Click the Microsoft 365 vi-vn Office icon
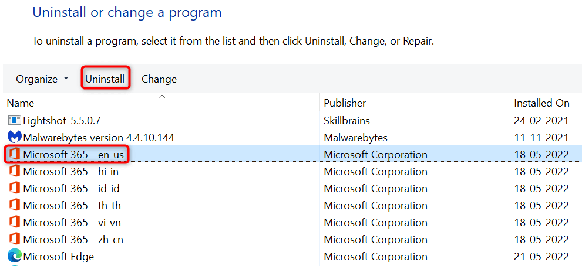Image resolution: width=582 pixels, height=266 pixels. 15,223
